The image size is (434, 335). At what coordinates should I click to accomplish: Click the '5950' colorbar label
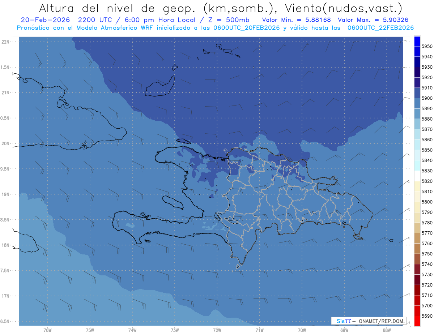pyautogui.click(x=427, y=46)
